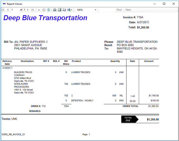Jump to the last report page
The width and height of the screenshot is (179, 141).
coord(32,10)
